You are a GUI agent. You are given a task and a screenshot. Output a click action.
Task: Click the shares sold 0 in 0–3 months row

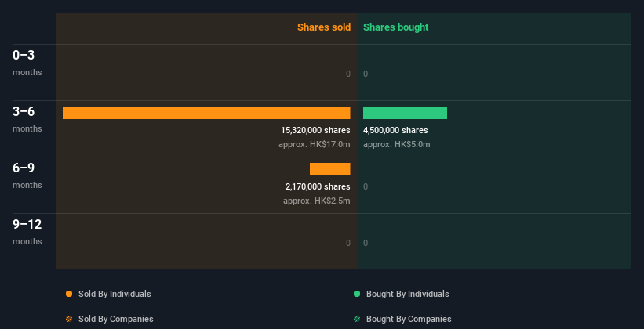coord(347,74)
